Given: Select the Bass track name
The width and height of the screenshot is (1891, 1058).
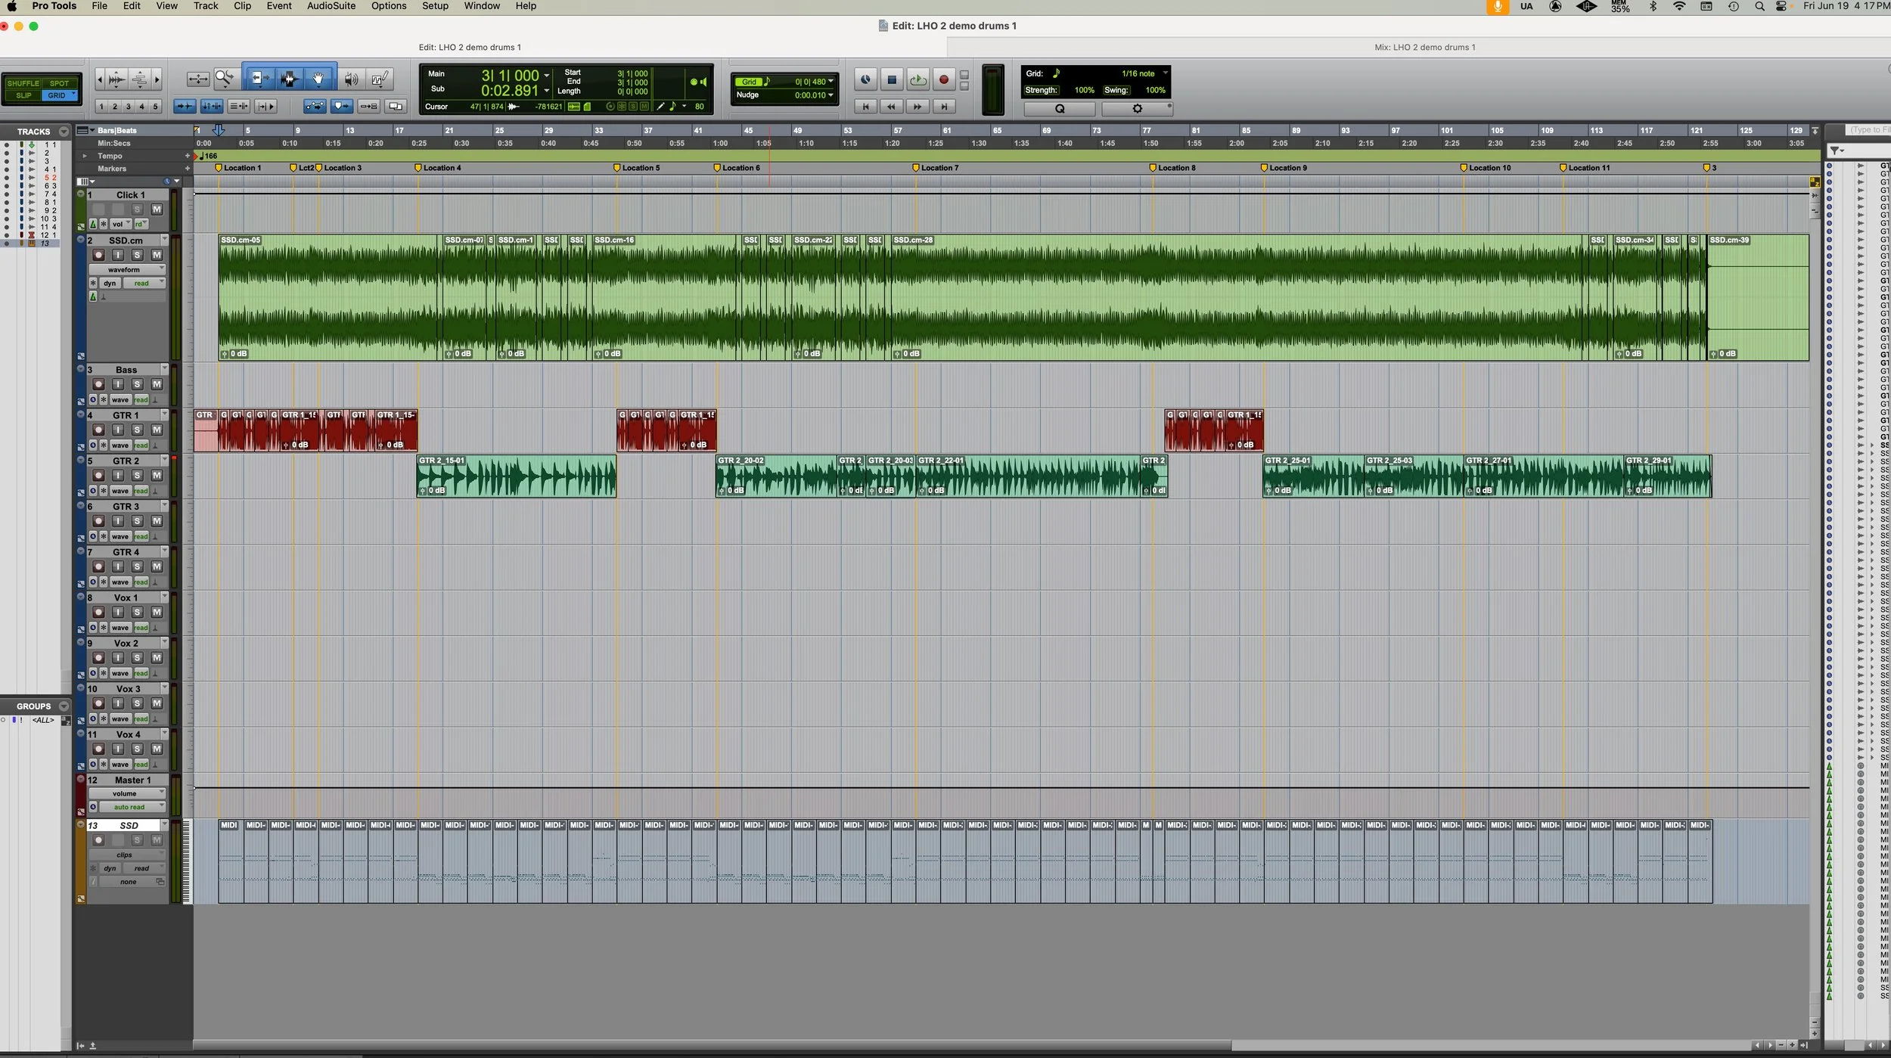Looking at the screenshot, I should [126, 370].
